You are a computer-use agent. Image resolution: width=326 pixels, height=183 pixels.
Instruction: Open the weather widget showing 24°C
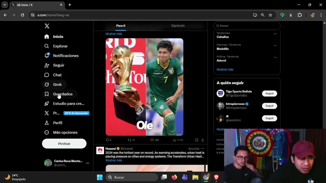coord(15,177)
